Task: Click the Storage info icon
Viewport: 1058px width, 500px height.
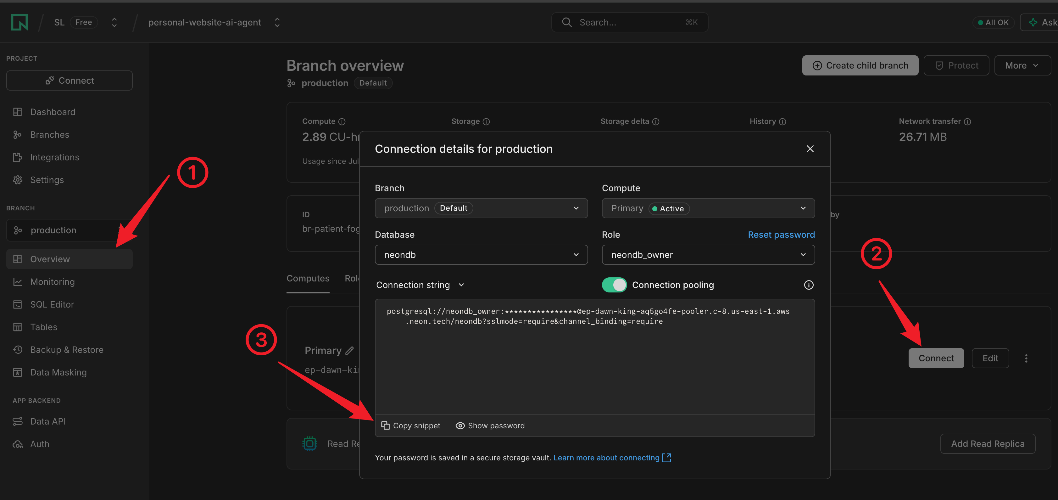Action: click(486, 121)
